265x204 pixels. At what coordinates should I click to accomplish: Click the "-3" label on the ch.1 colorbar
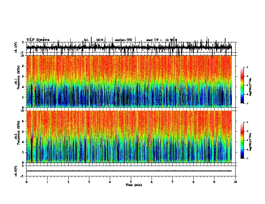[247, 67]
